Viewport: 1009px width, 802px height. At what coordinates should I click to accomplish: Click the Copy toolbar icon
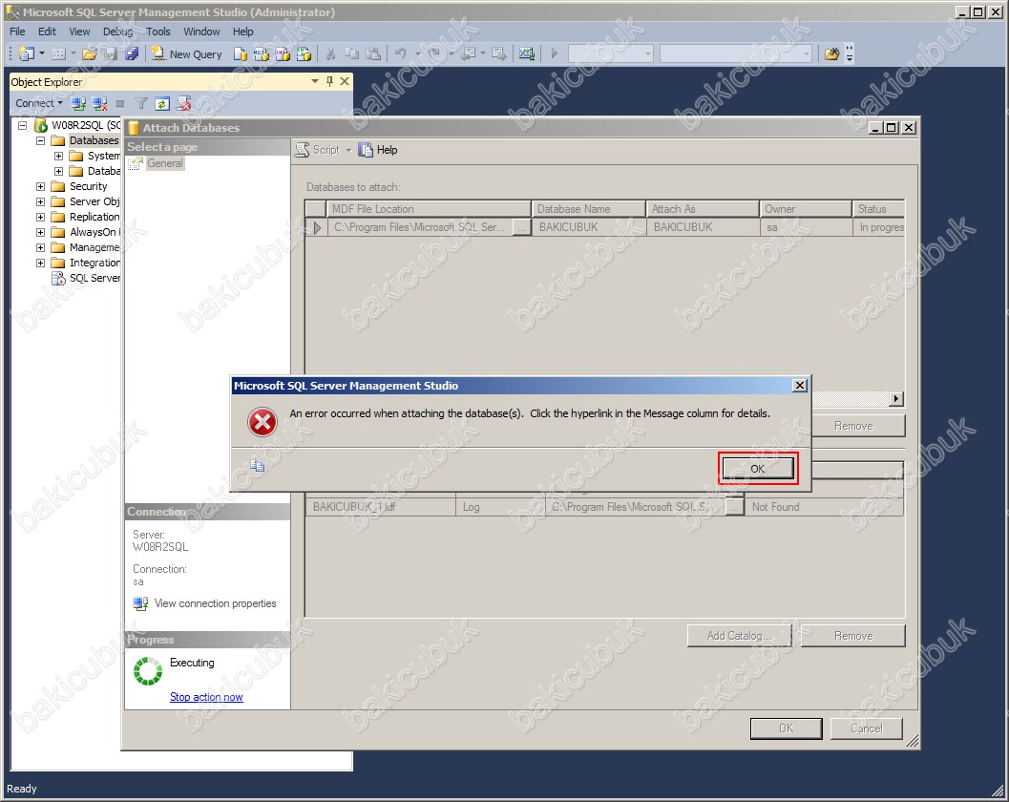point(352,54)
